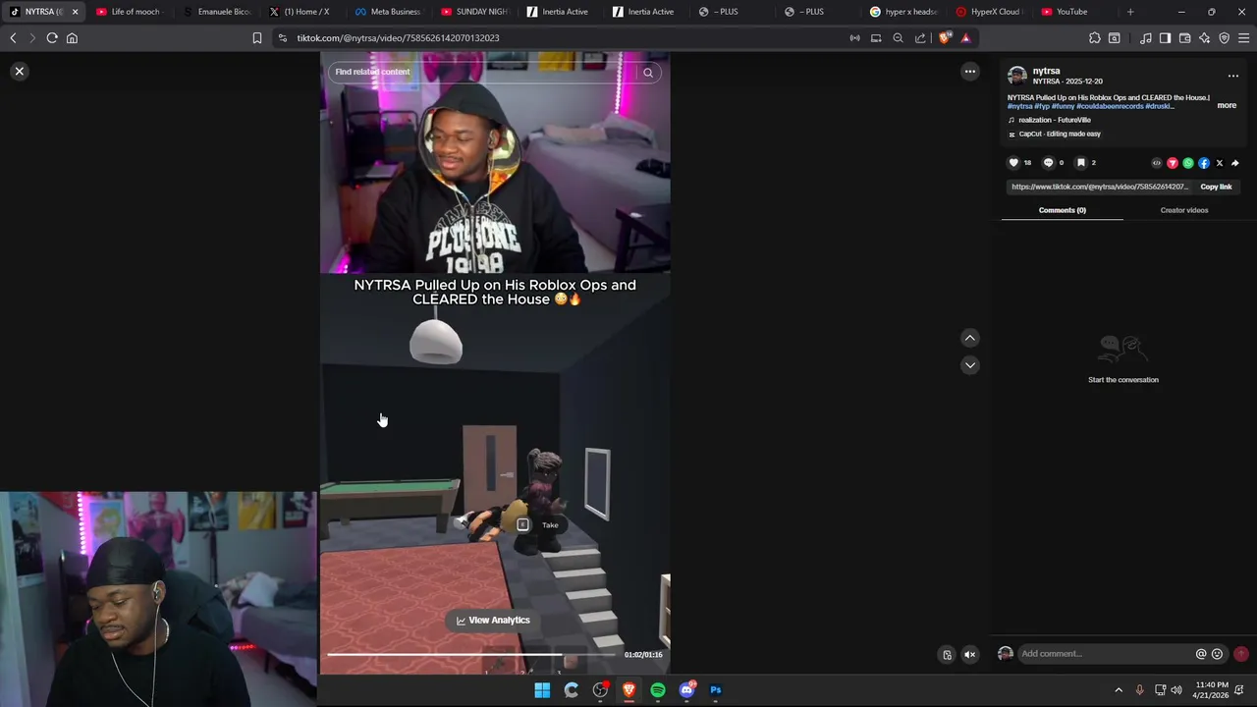Open the Windows Start menu
This screenshot has width=1257, height=707.
542,690
